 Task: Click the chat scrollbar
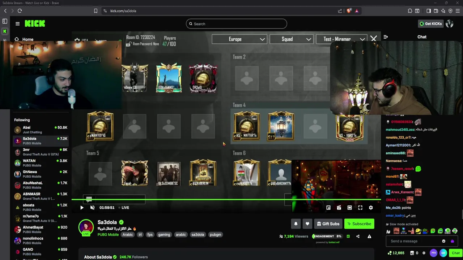462,214
